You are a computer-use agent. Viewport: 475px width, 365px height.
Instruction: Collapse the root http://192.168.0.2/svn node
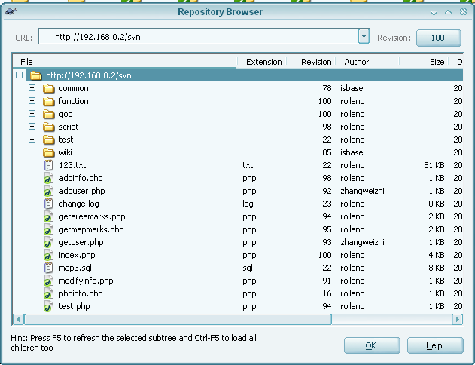coord(19,75)
